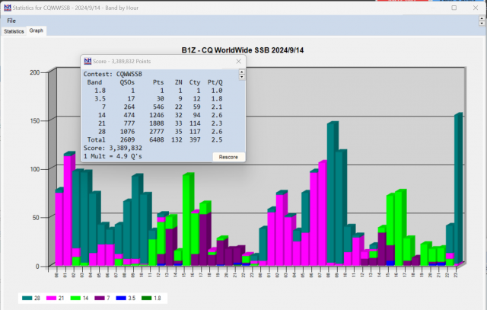Click the Score window scroll down arrow
This screenshot has height=310, width=487.
(x=242, y=77)
